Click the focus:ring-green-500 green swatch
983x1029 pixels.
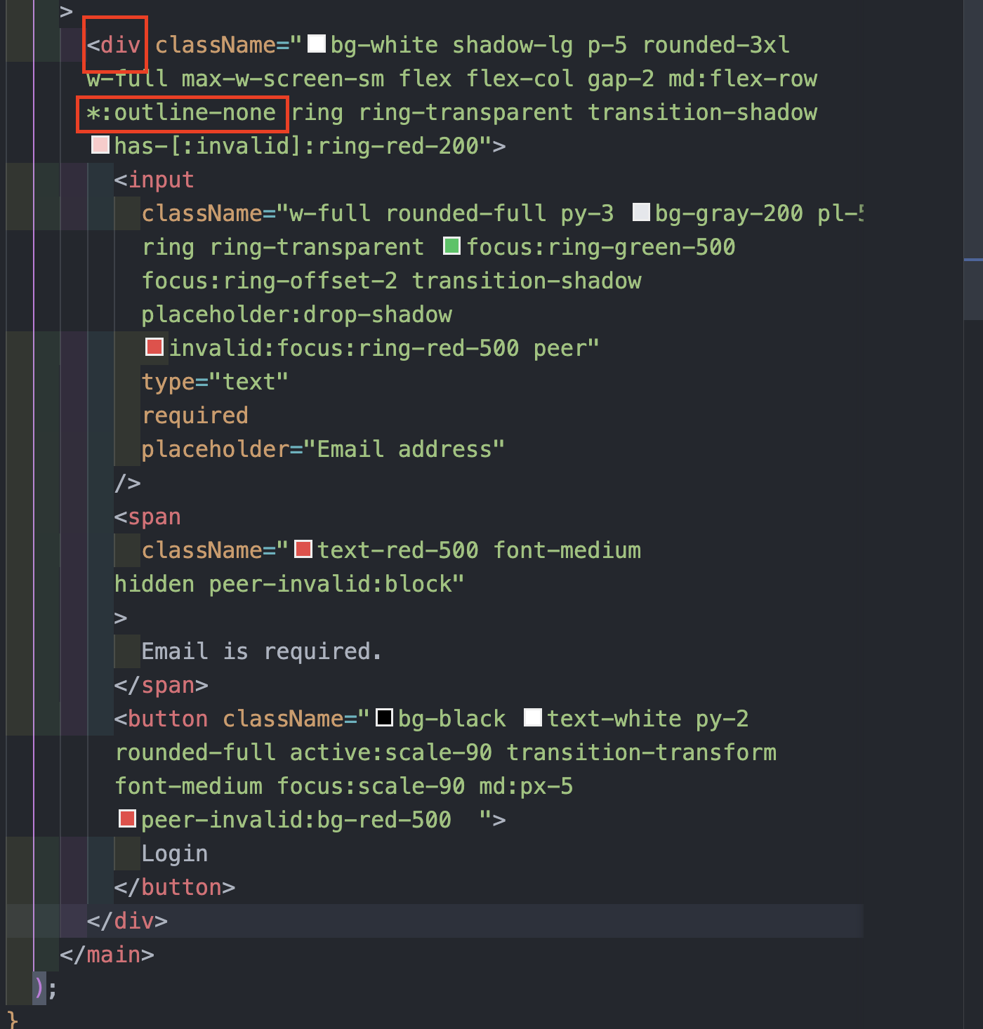click(452, 246)
